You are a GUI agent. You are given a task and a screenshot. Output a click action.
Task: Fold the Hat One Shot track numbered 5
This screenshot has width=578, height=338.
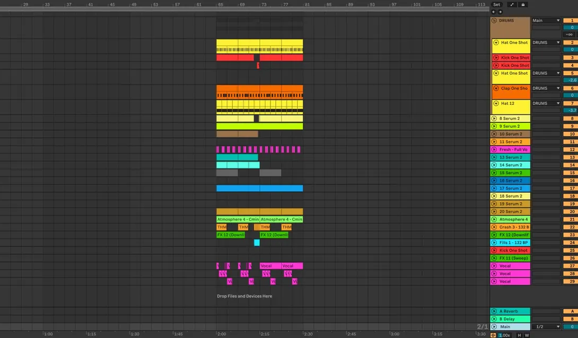[496, 73]
